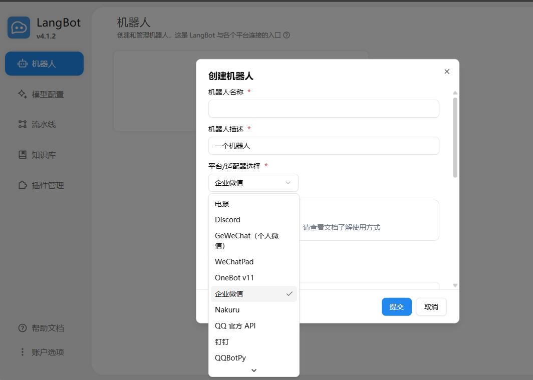Click the sparkle icon beside 模型配置
Image resolution: width=533 pixels, height=380 pixels.
point(23,94)
